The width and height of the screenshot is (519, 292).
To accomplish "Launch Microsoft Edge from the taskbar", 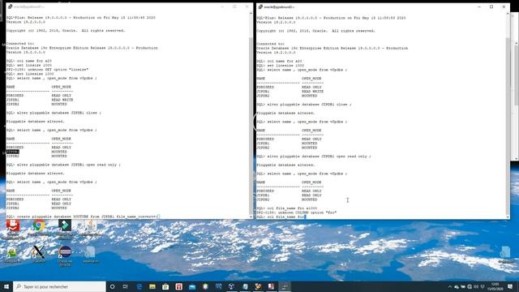I will coord(139,286).
